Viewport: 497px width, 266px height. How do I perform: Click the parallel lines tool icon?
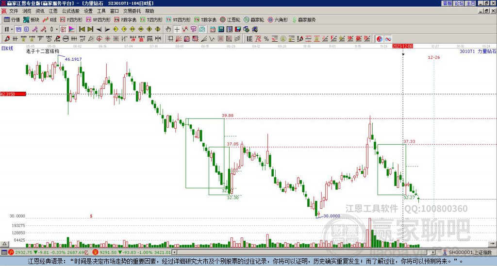tap(237, 39)
